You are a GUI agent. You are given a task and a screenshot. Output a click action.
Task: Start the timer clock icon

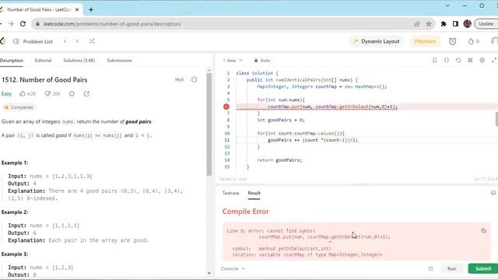pos(453,41)
